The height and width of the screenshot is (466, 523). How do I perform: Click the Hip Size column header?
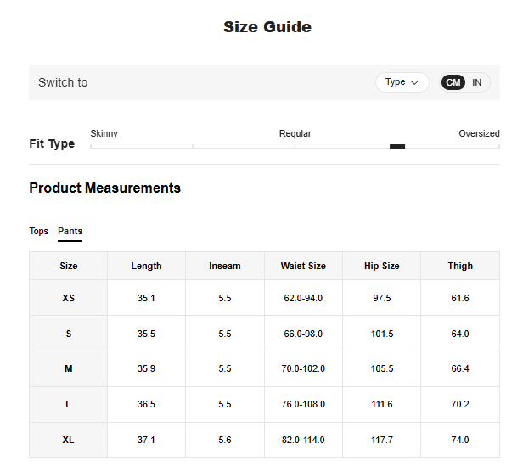(x=382, y=266)
